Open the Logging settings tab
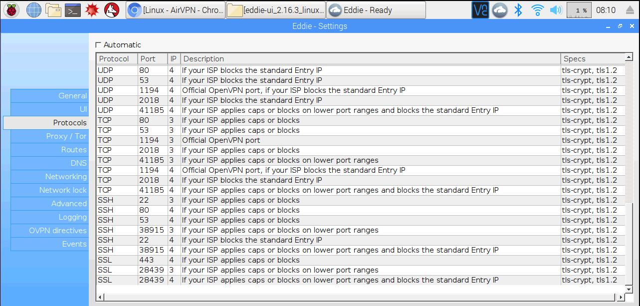This screenshot has height=306, width=640. 49,217
